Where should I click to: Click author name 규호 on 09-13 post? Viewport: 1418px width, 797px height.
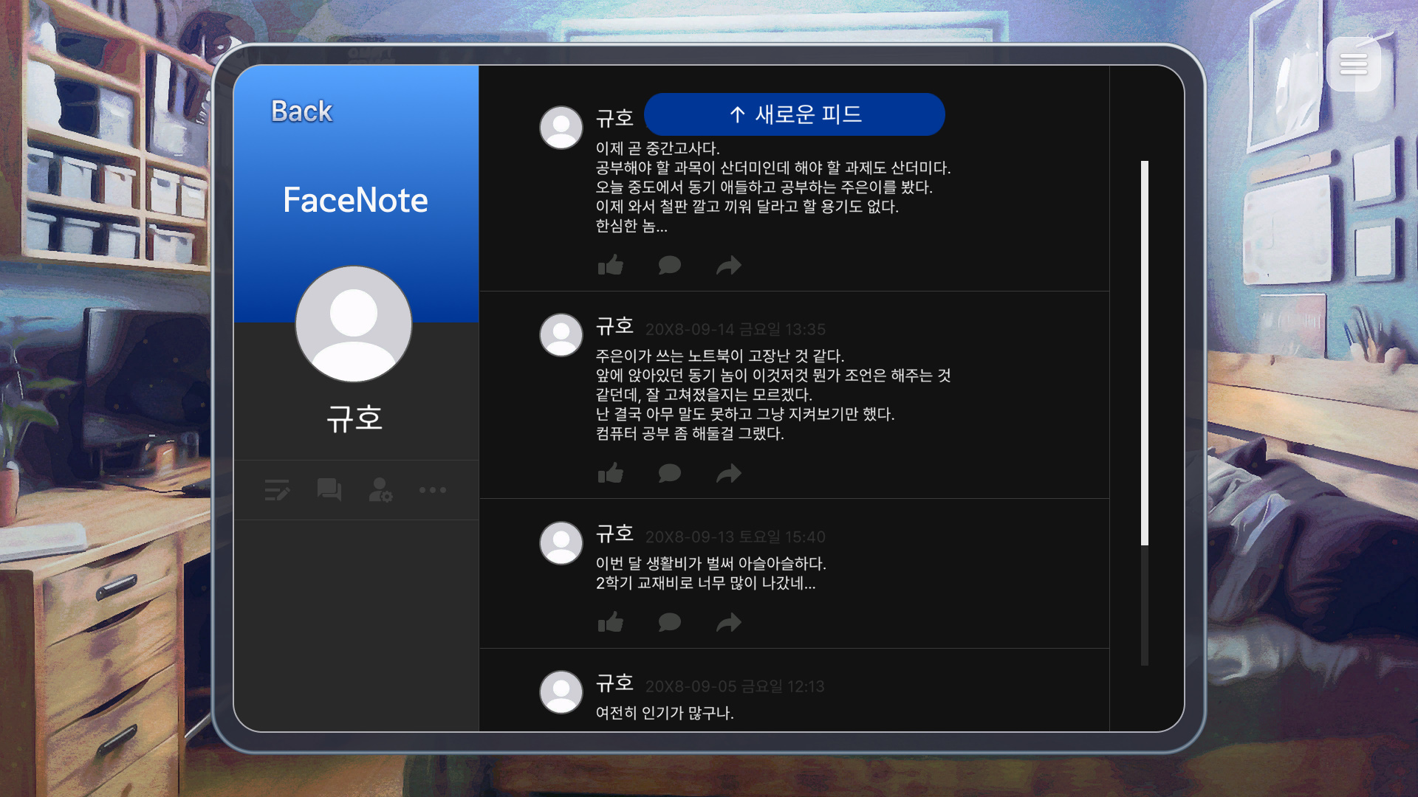[x=614, y=534]
